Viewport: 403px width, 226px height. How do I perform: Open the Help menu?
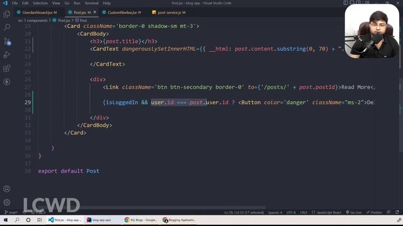[x=106, y=3]
